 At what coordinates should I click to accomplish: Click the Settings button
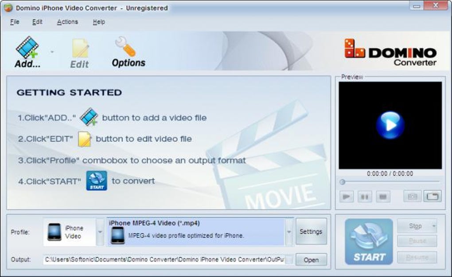click(x=311, y=231)
